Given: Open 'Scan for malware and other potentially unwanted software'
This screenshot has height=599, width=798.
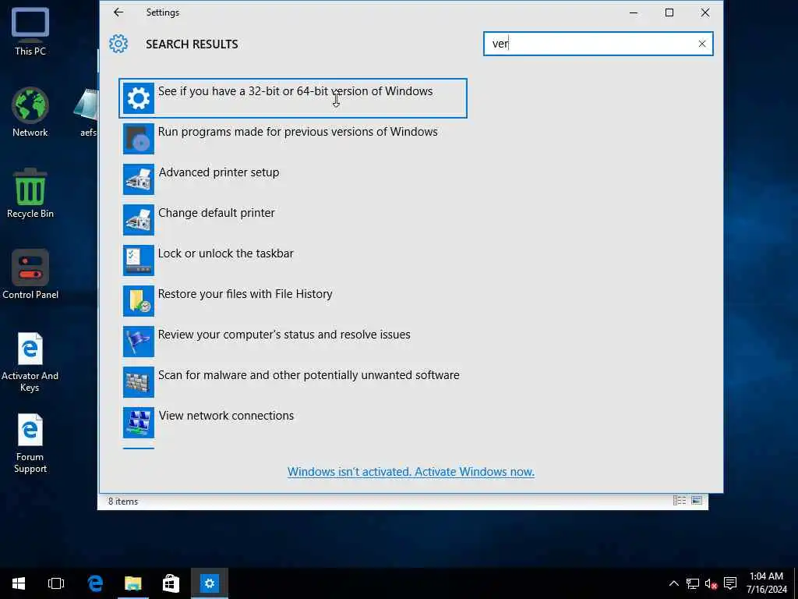Looking at the screenshot, I should [x=293, y=382].
